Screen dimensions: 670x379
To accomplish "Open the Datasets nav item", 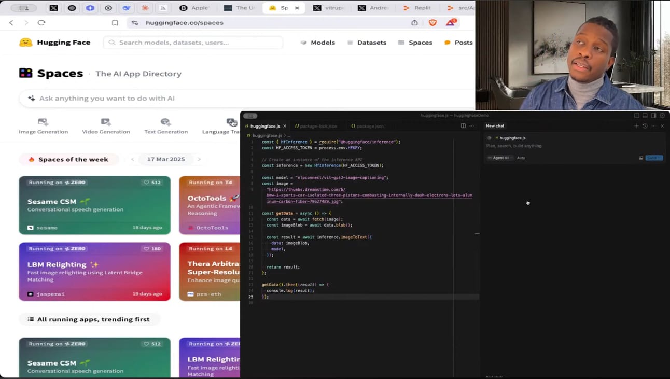I will [367, 43].
